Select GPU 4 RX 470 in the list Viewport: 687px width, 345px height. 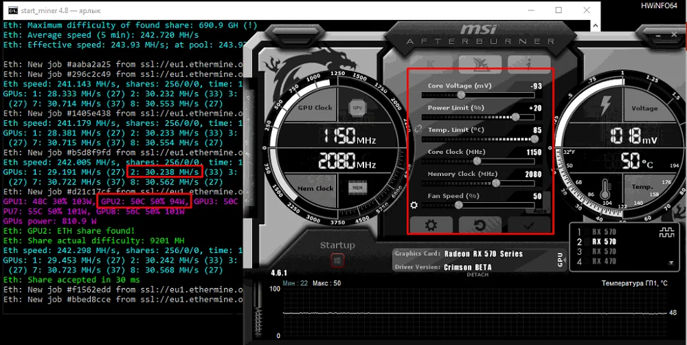(x=597, y=261)
